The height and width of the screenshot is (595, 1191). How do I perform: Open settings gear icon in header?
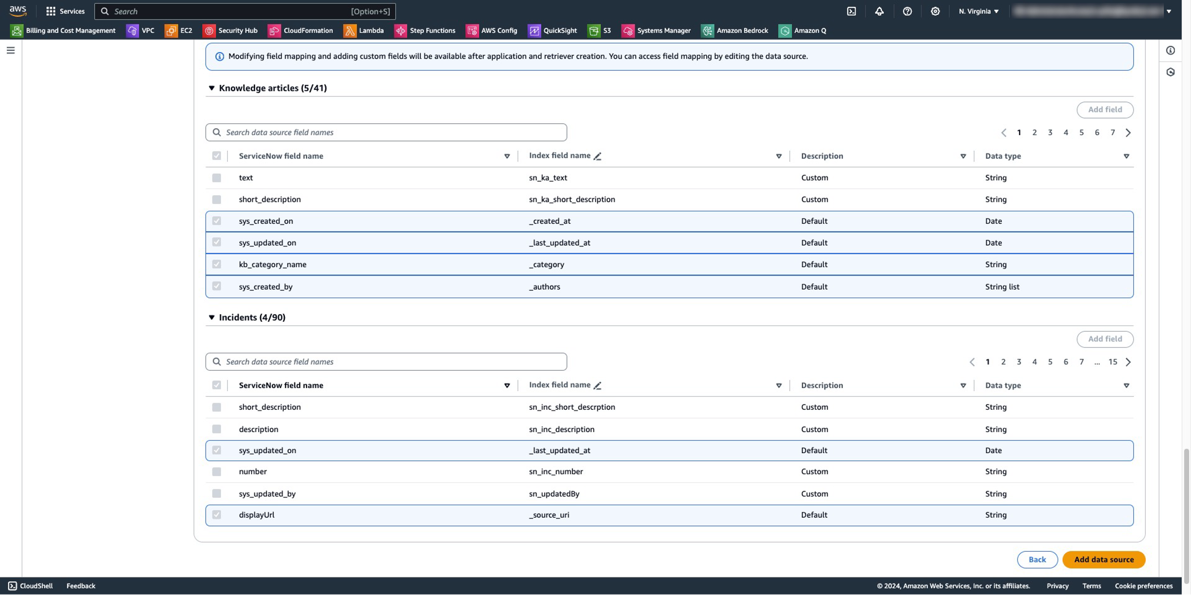pos(935,11)
